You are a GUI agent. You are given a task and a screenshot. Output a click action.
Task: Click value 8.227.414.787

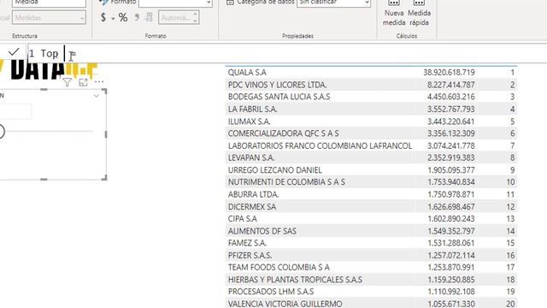[x=450, y=85]
